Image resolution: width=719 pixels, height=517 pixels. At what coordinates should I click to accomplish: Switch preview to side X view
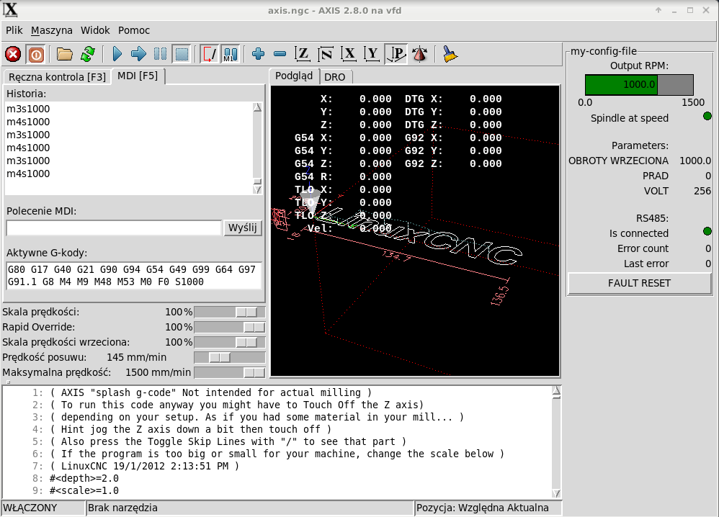349,54
